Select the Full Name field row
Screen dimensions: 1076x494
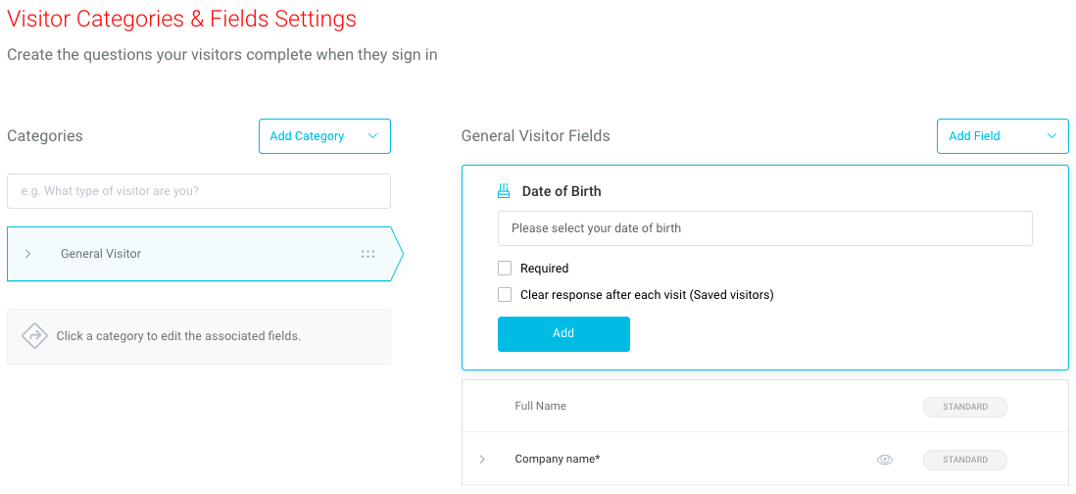pyautogui.click(x=765, y=406)
